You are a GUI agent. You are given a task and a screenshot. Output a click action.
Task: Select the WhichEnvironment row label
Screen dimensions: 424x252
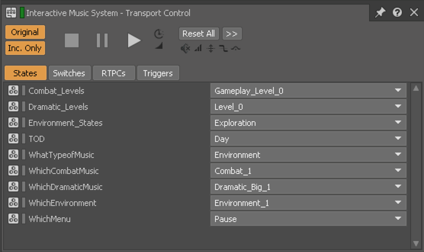coord(62,203)
